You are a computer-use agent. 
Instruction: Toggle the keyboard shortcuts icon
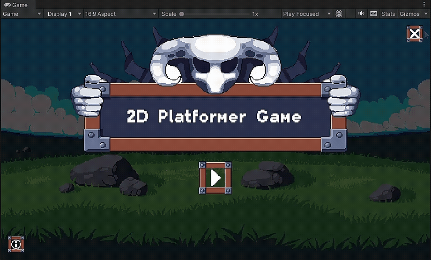point(373,14)
